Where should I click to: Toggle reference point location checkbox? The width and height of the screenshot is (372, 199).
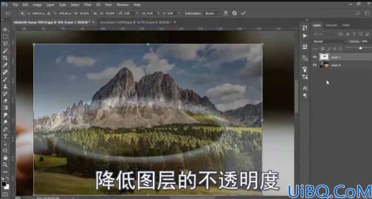pyautogui.click(x=22, y=14)
